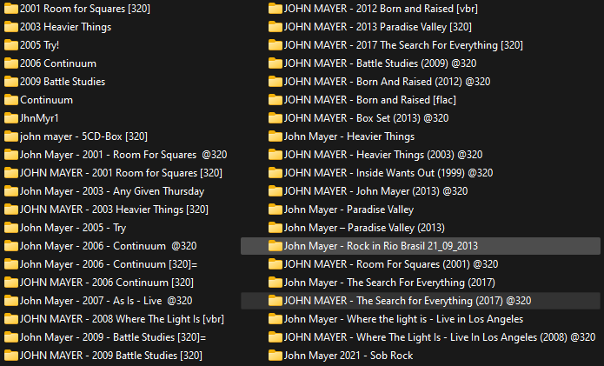Click folder icon of 'John Mayer - 2003 - Any Given Thursday'

10,191
